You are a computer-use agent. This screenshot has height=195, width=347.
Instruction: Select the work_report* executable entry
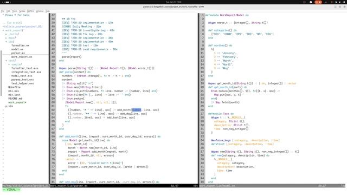pos(17,102)
